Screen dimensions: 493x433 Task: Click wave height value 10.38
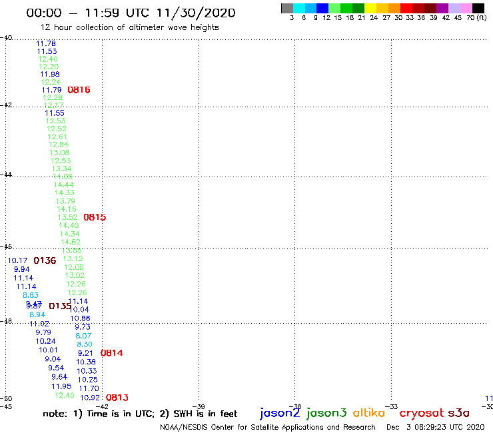point(86,362)
